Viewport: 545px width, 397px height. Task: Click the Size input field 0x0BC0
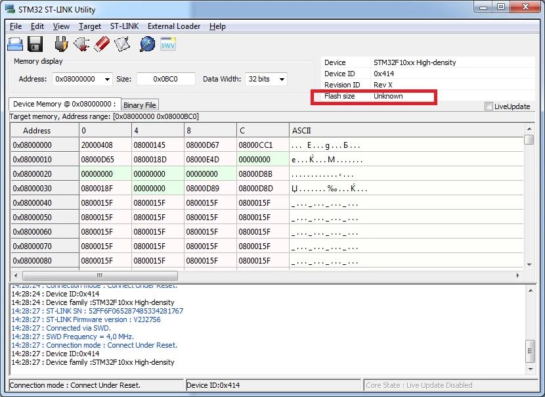(x=165, y=79)
